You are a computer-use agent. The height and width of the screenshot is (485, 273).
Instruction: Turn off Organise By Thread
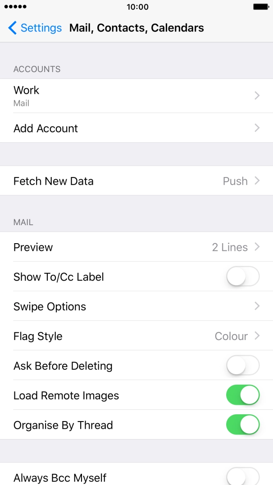pos(243,425)
